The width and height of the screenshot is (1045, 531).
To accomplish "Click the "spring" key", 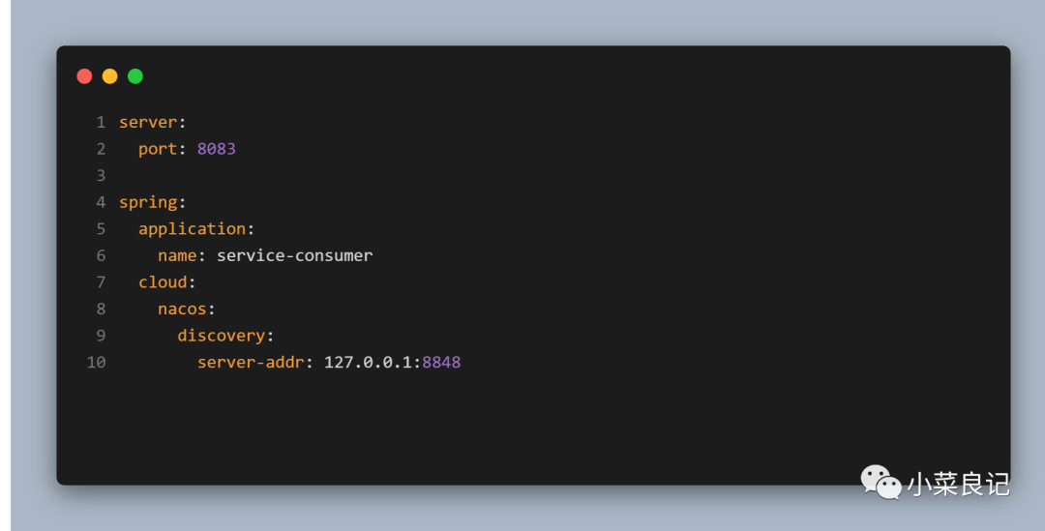I will tap(148, 203).
